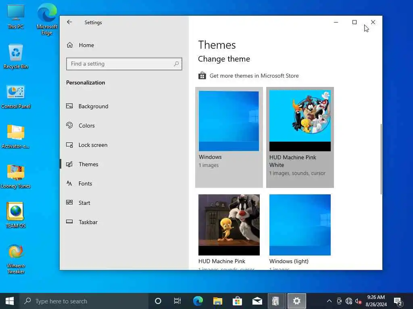Click the taskbar app left of Settings
This screenshot has width=413, height=309.
point(276,301)
